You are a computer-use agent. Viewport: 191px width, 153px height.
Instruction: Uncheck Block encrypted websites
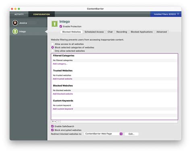(52, 130)
